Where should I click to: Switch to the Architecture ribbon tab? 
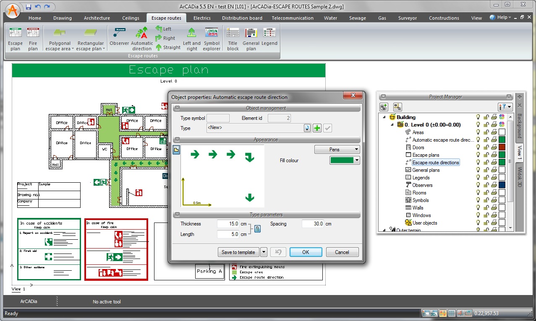(97, 18)
